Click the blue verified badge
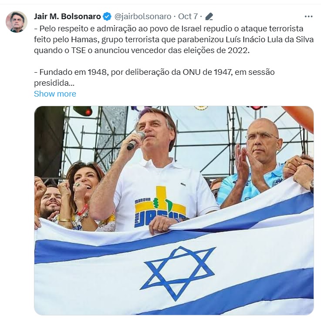 107,17
